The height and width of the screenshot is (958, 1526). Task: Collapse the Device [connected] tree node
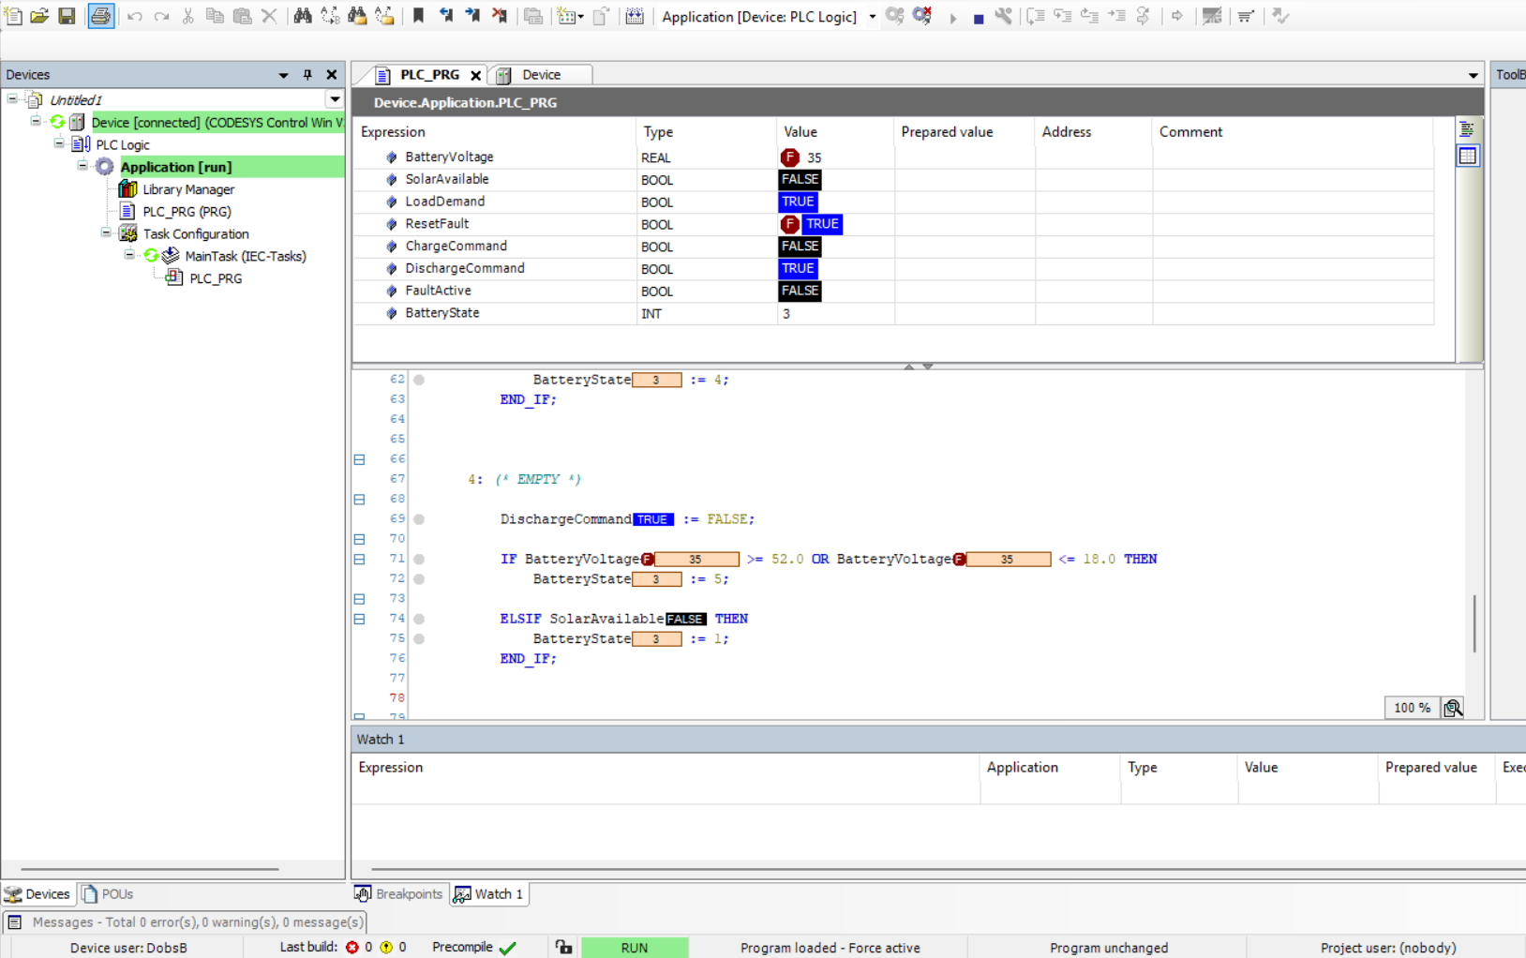click(x=36, y=121)
